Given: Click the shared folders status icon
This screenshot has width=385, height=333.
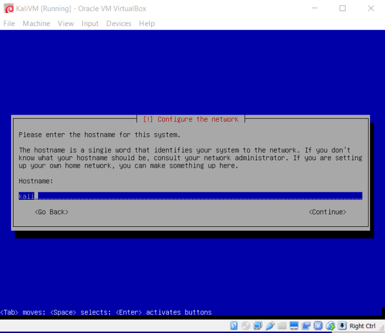Looking at the screenshot, I should coord(282,325).
